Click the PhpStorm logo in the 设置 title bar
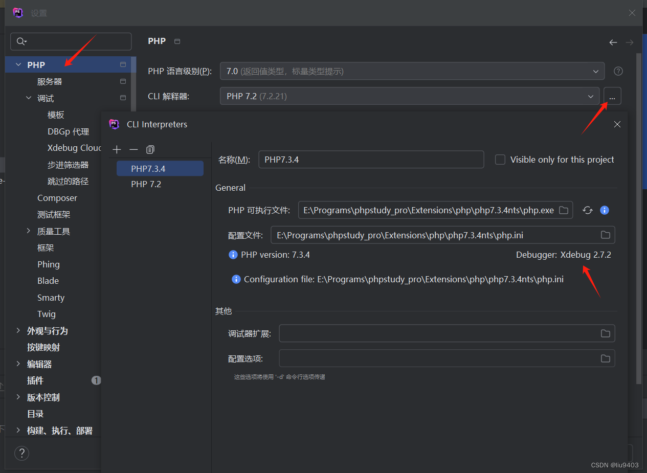The image size is (647, 473). pos(18,13)
